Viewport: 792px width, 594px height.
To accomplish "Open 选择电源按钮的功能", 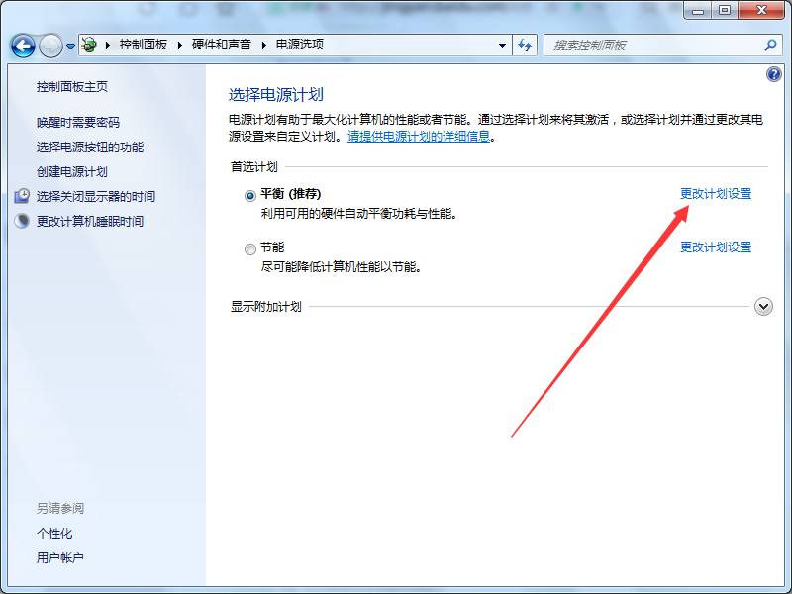I will point(90,147).
